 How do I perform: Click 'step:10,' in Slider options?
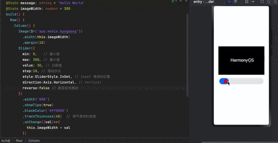(31, 71)
